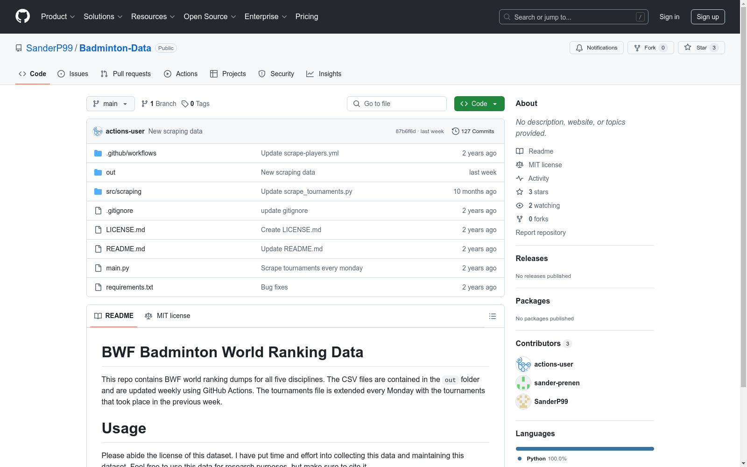Open the main branch selector dropdown
The height and width of the screenshot is (467, 747).
pyautogui.click(x=111, y=104)
